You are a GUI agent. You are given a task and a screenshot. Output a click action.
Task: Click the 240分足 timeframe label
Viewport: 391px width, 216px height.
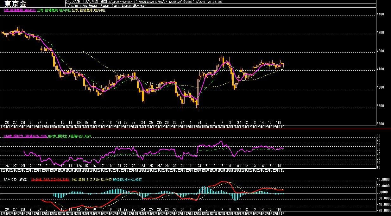pyautogui.click(x=73, y=2)
